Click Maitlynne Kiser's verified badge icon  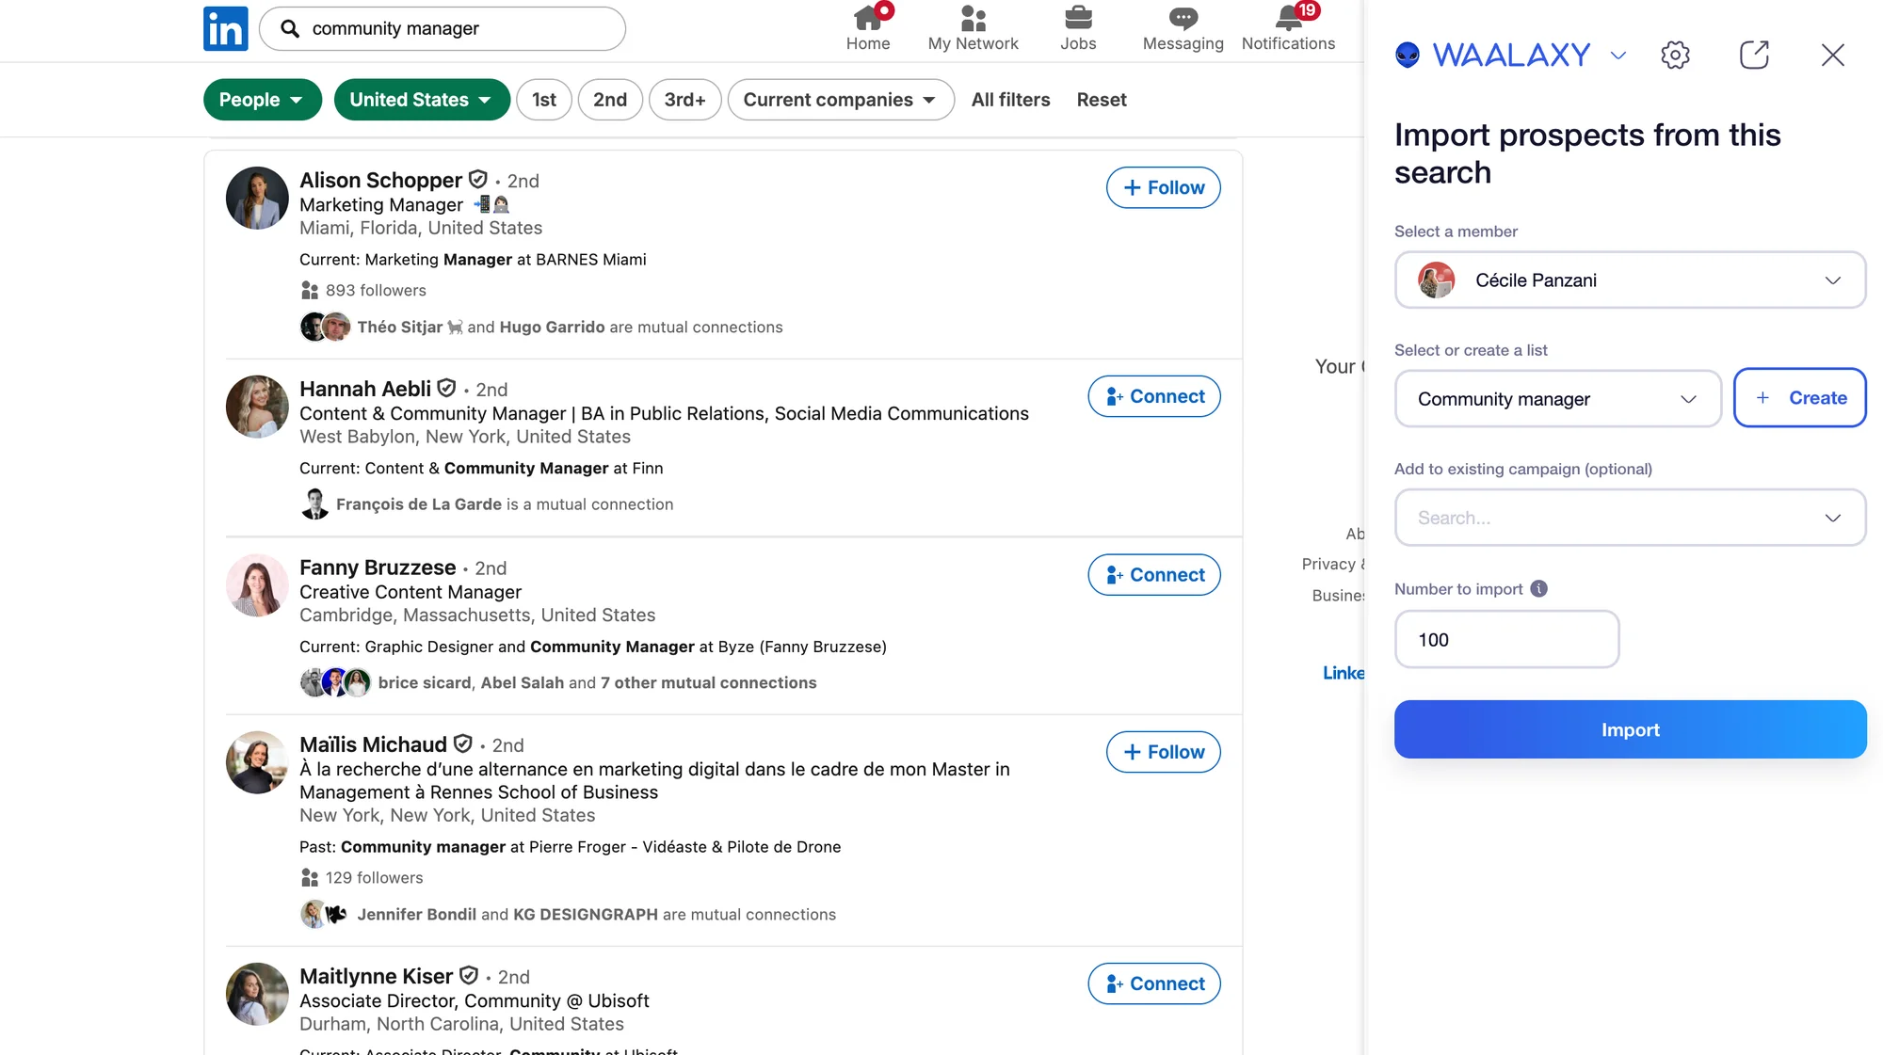point(469,975)
